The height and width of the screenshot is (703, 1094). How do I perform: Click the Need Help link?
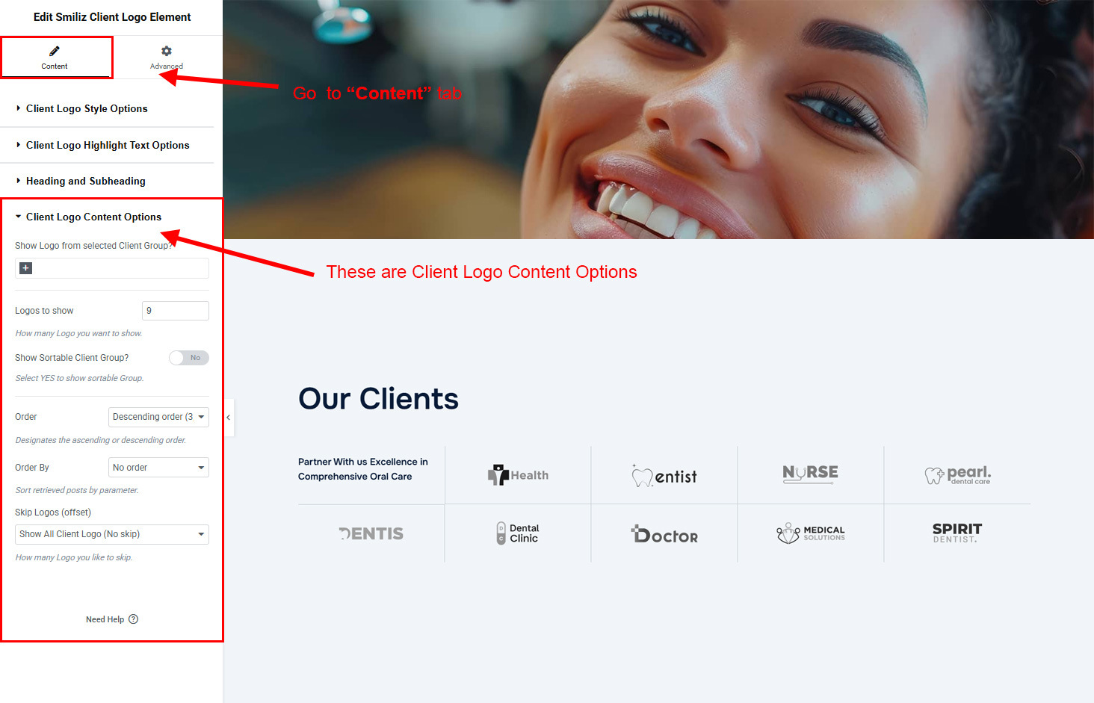(x=105, y=619)
